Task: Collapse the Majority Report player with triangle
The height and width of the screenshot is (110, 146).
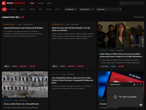Action: coord(141,84)
